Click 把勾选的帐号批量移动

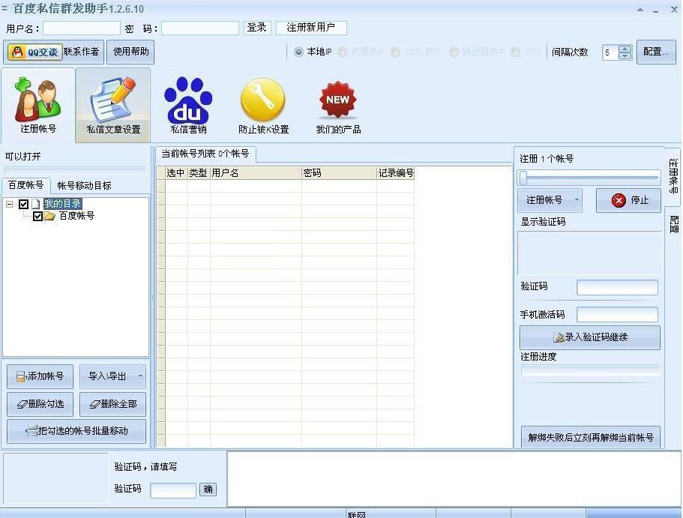(x=76, y=431)
